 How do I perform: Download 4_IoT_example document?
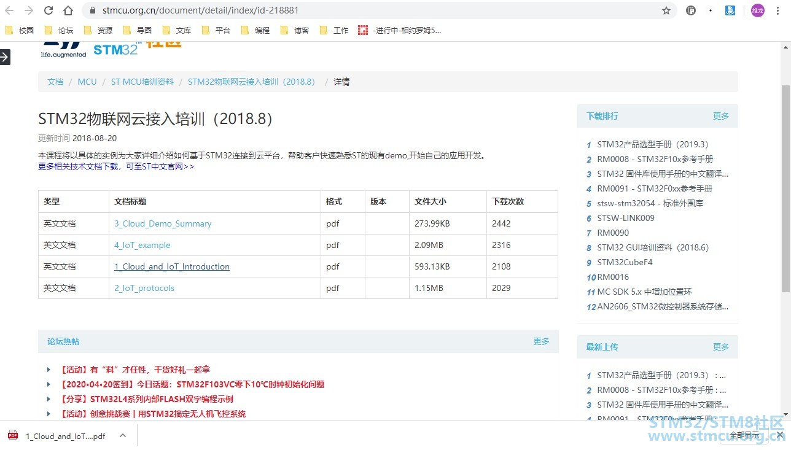pyautogui.click(x=142, y=245)
